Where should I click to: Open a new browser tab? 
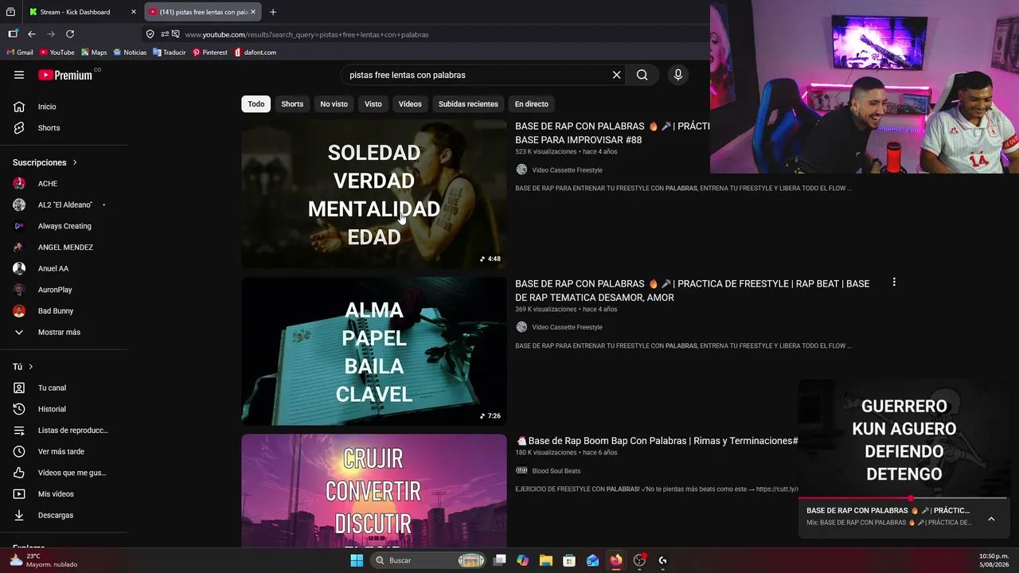273,12
